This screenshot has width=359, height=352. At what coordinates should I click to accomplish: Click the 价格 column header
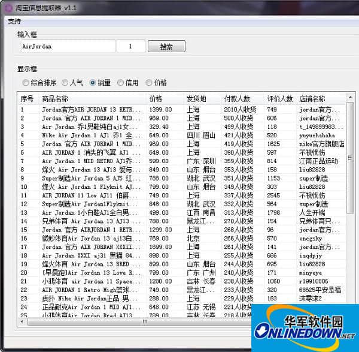click(165, 99)
